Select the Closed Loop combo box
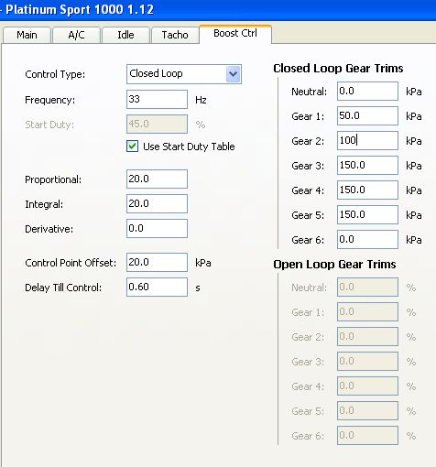The height and width of the screenshot is (467, 436). click(184, 74)
